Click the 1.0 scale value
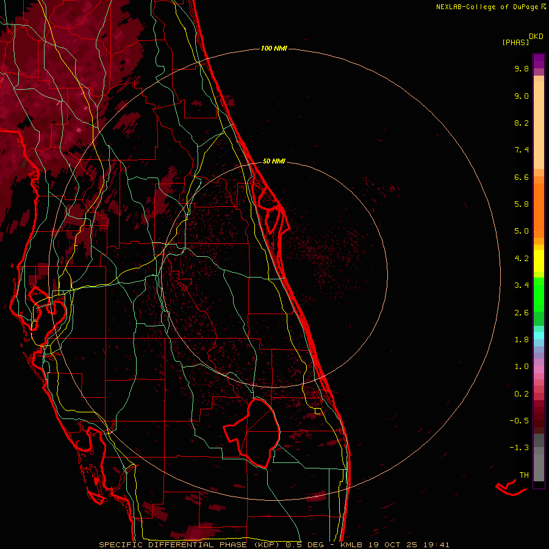Viewport: 549px width, 549px height. pos(522,367)
